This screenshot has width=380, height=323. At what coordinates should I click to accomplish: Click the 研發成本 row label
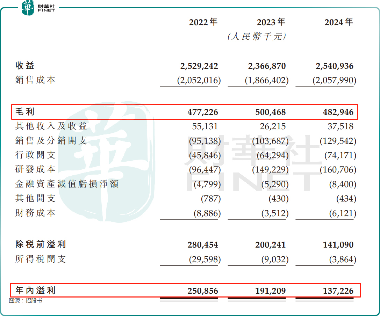click(35, 169)
